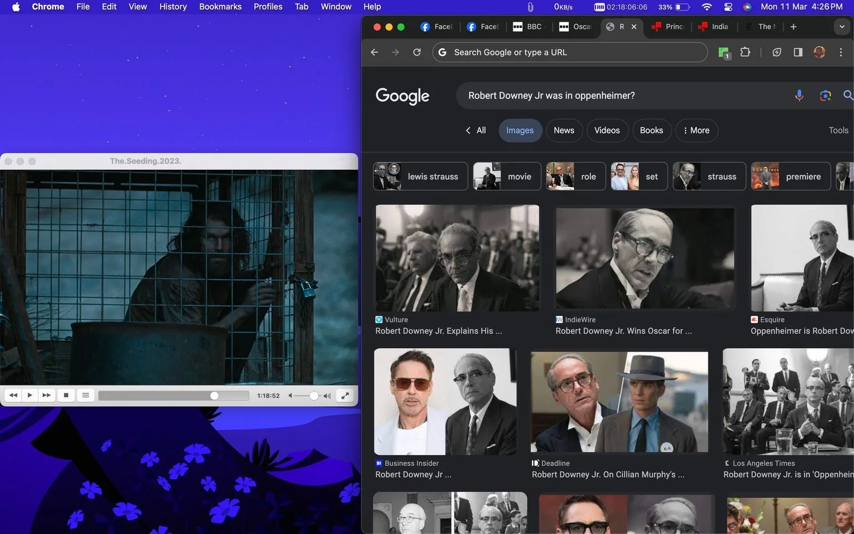
Task: Open the Chrome tab search dropdown arrow
Action: (842, 27)
